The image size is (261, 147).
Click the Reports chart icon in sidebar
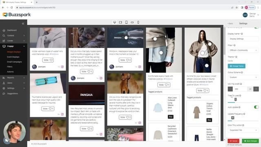coord(4,78)
